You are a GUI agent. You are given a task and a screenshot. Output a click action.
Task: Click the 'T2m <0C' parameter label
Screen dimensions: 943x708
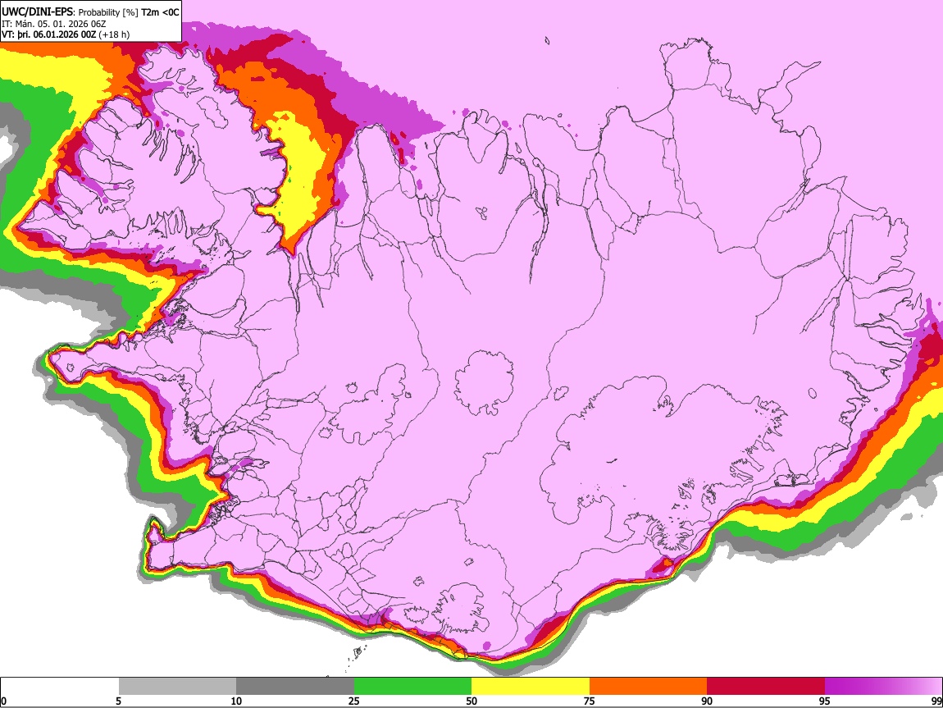click(160, 12)
